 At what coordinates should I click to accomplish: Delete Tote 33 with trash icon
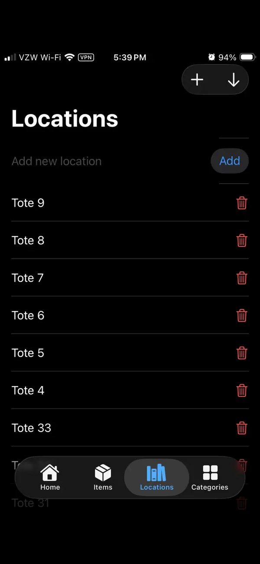242,428
